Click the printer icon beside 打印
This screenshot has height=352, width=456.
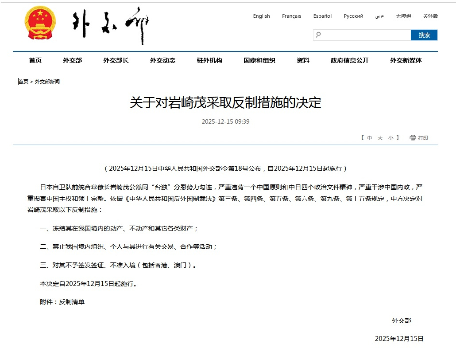pyautogui.click(x=413, y=138)
